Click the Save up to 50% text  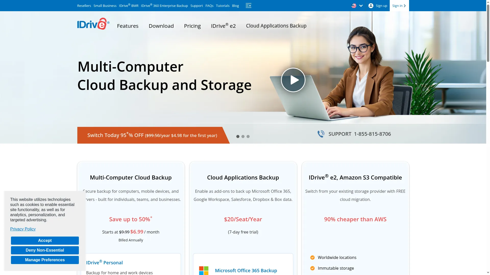coord(131,219)
